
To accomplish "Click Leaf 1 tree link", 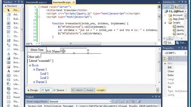I will (x=44, y=74).
